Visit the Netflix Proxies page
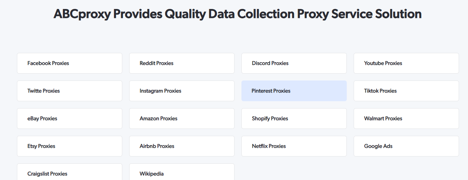The width and height of the screenshot is (468, 180). (294, 146)
